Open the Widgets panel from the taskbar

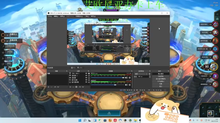(95, 120)
